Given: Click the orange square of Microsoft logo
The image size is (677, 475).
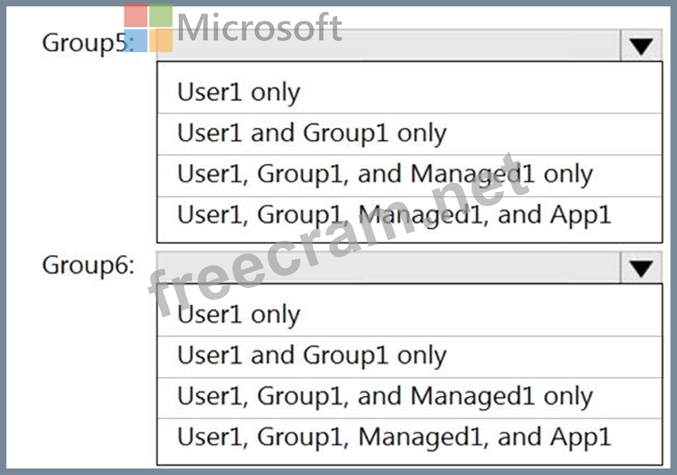Looking at the screenshot, I should [x=161, y=41].
